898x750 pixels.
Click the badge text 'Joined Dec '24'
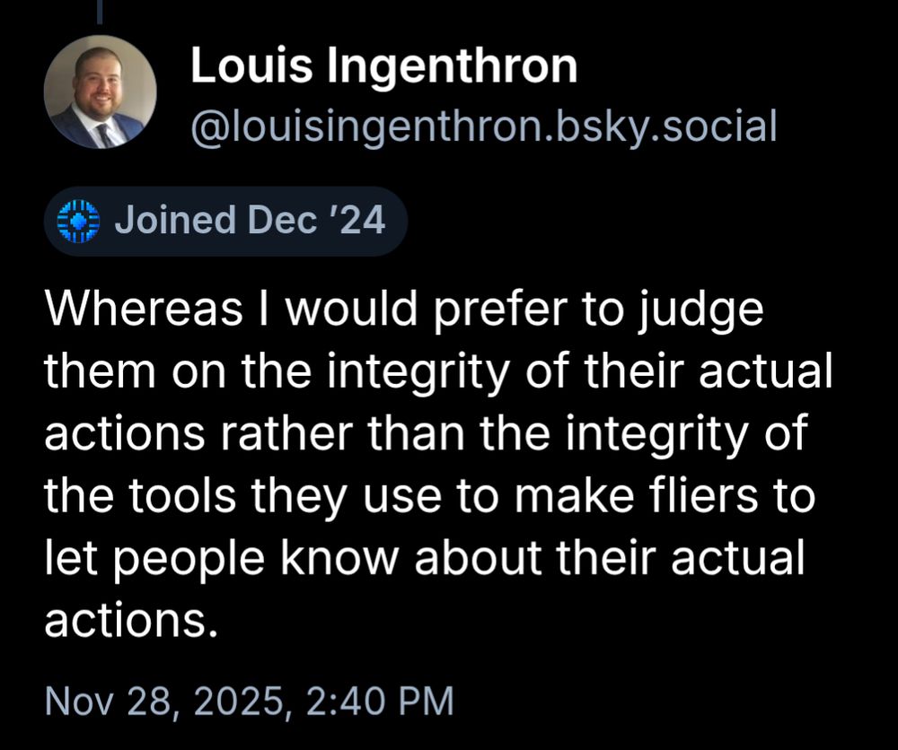point(253,220)
